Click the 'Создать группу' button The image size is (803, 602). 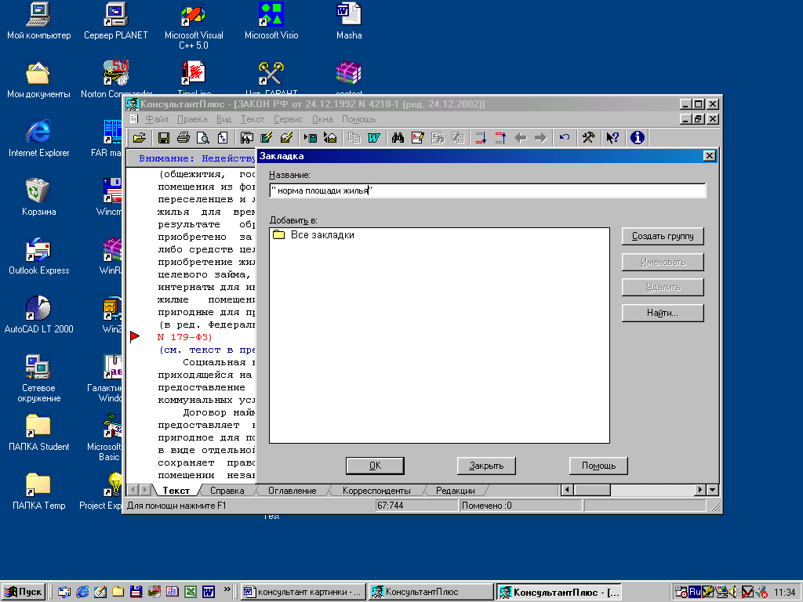pyautogui.click(x=663, y=237)
